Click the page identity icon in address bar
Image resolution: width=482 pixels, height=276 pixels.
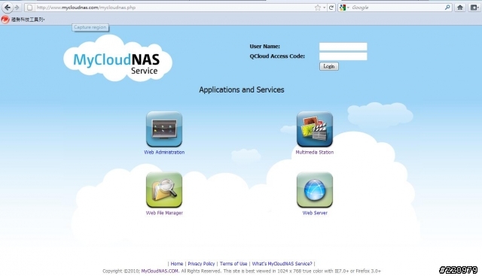(29, 8)
